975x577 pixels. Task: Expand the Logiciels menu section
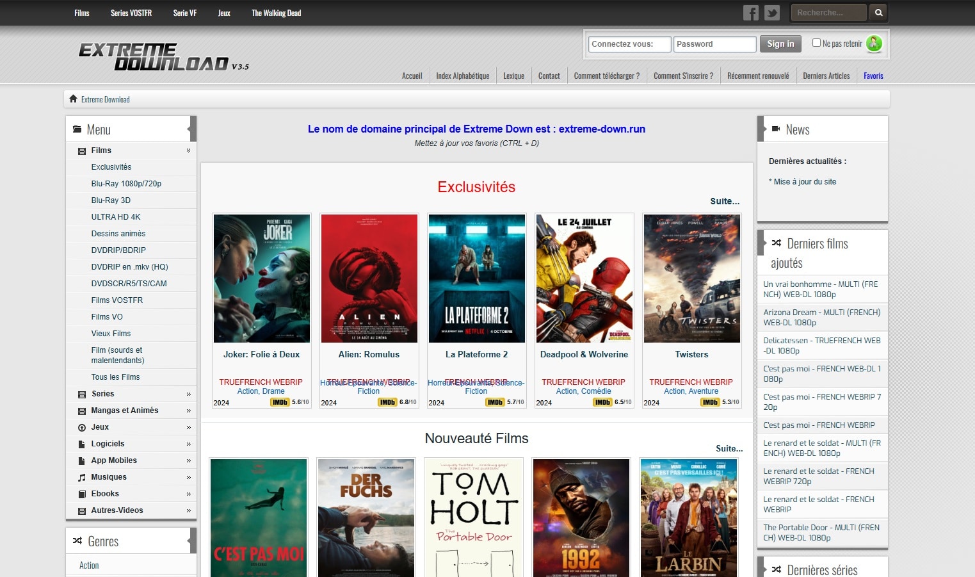coord(189,444)
